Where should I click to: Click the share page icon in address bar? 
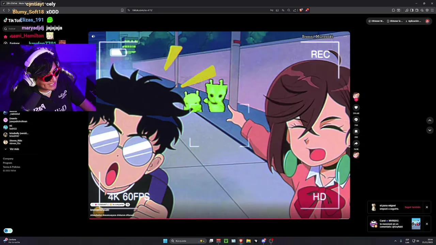click(x=295, y=10)
